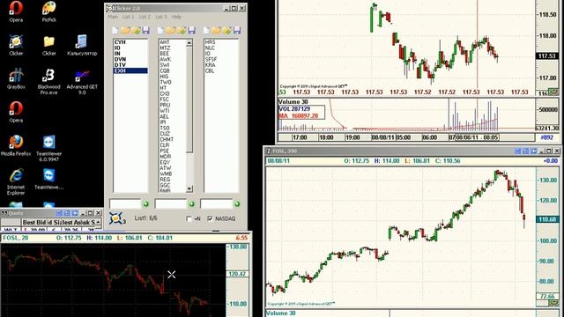Click the ticker input field under List 2
This screenshot has width=564, height=317.
coord(171,204)
